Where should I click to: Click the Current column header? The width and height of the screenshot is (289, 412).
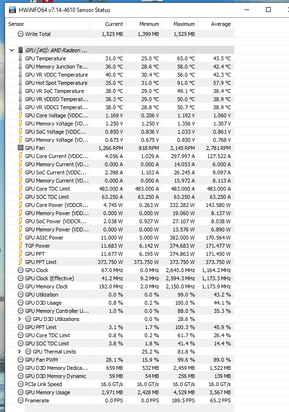[108, 24]
